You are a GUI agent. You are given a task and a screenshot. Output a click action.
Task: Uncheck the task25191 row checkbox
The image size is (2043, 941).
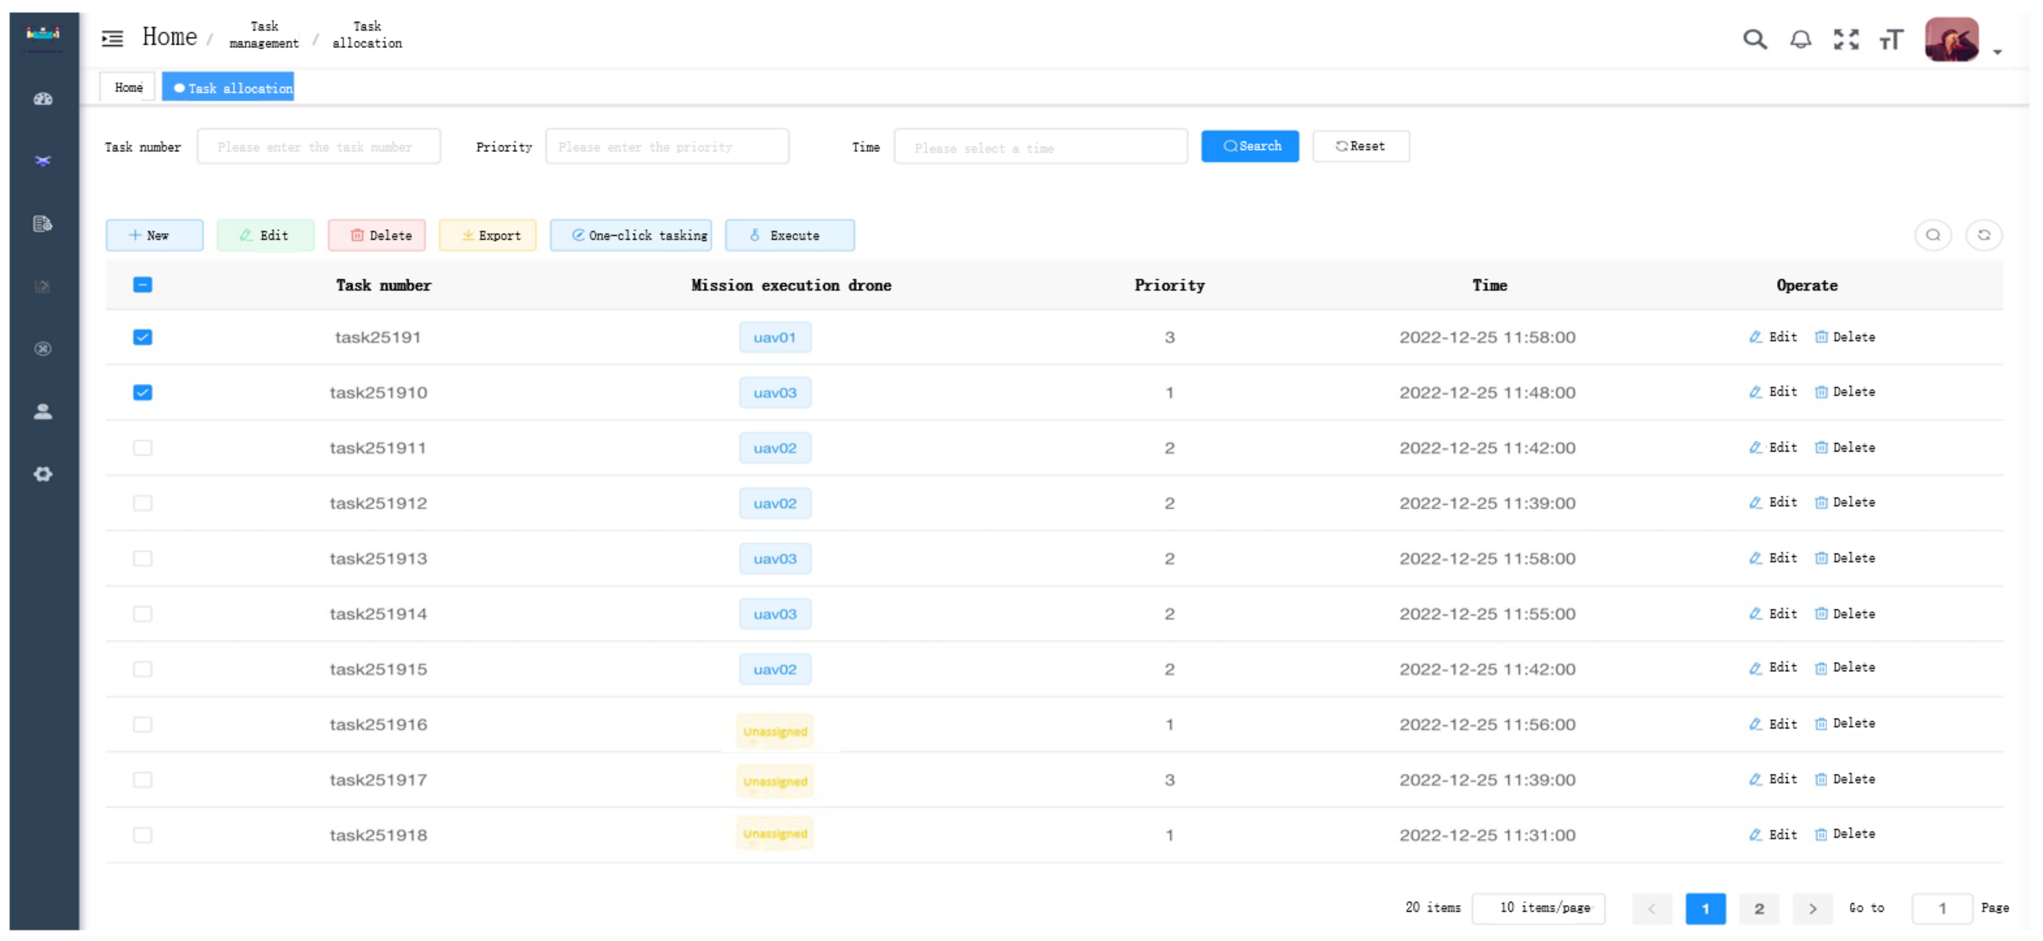pyautogui.click(x=143, y=338)
